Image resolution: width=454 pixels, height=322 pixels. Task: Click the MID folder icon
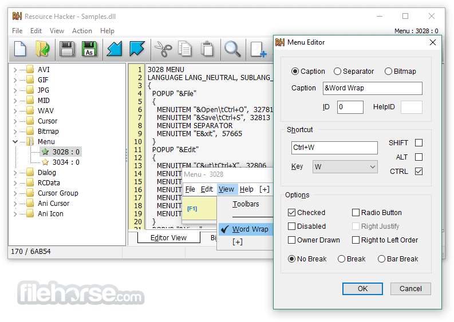(30, 100)
